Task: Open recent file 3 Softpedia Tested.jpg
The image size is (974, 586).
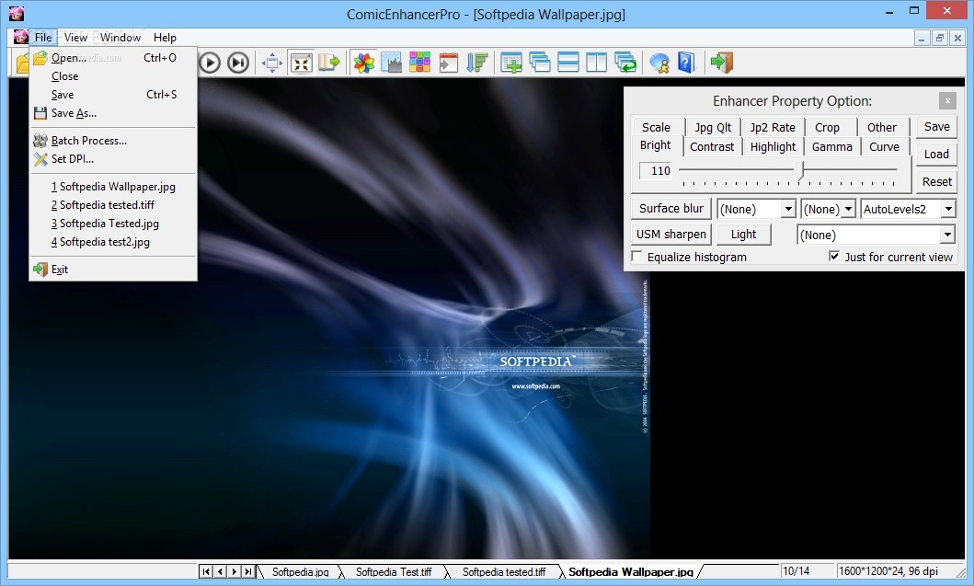Action: (112, 224)
